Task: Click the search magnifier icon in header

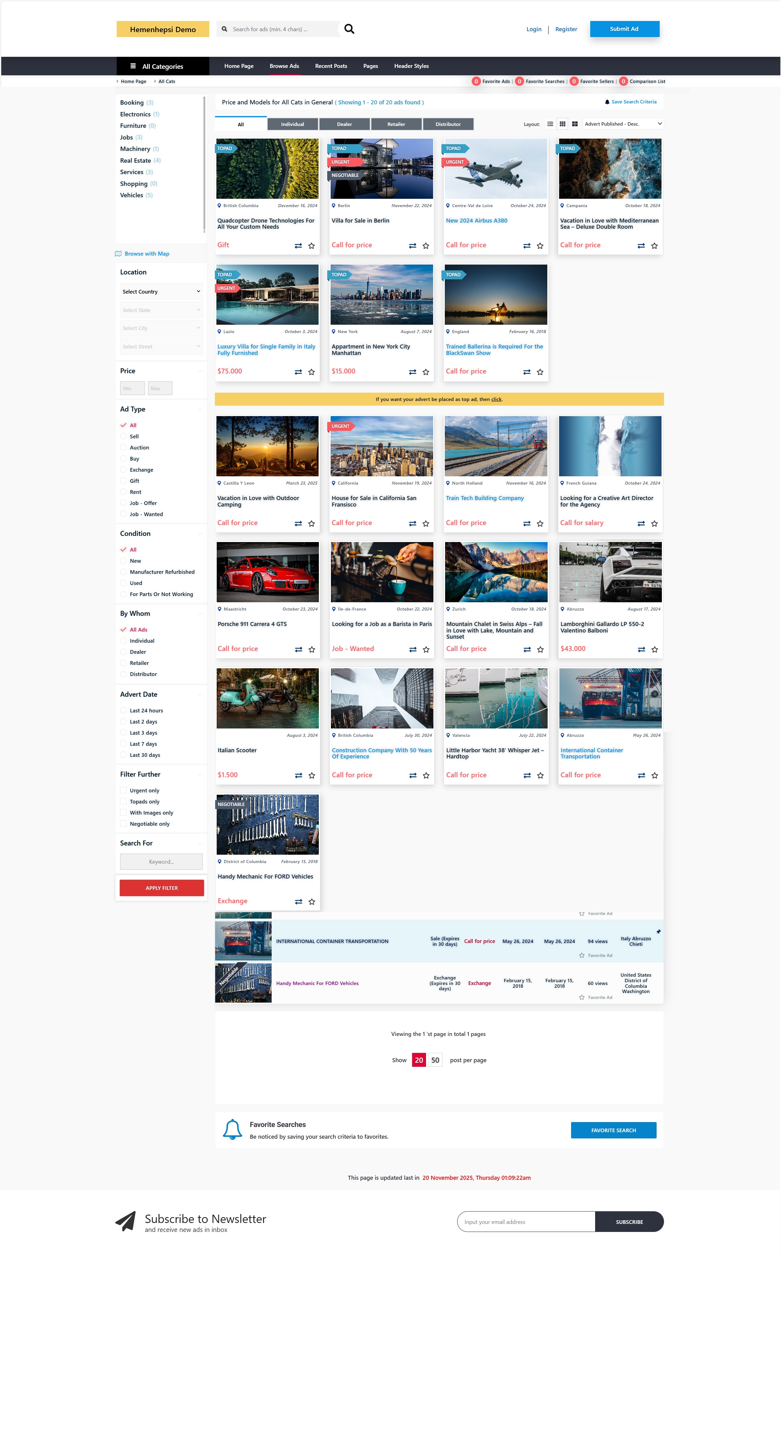Action: (349, 29)
